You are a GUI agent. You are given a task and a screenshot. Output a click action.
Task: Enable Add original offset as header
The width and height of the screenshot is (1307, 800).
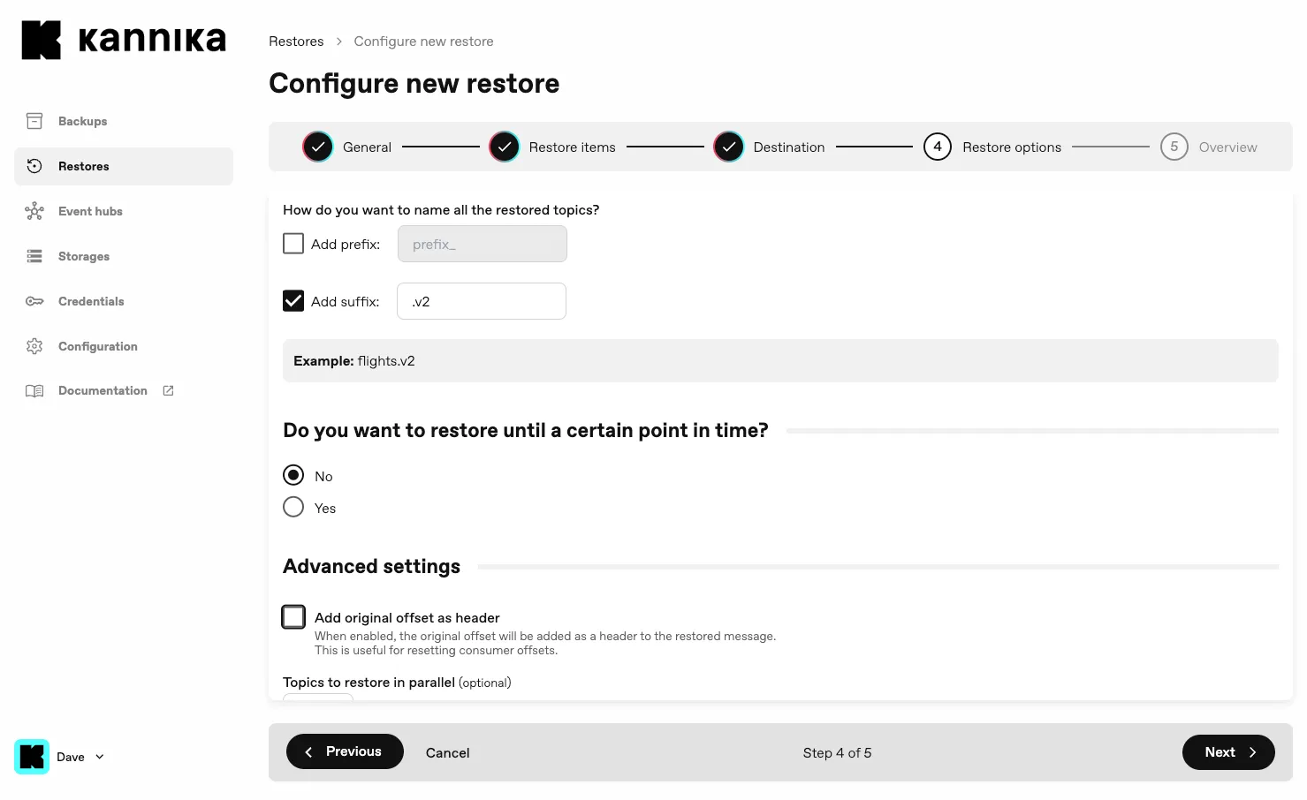[x=293, y=616]
